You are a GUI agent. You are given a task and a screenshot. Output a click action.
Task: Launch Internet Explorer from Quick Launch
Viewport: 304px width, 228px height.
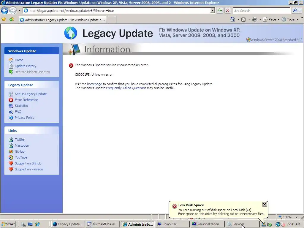click(x=37, y=224)
